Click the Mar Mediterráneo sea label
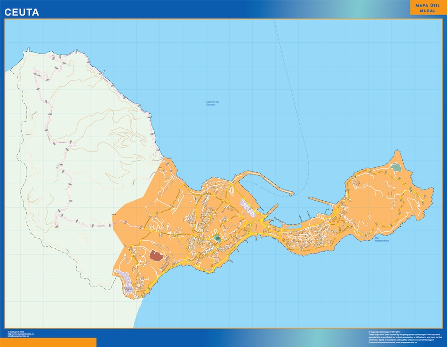The width and height of the screenshot is (447, 347). pyautogui.click(x=382, y=239)
